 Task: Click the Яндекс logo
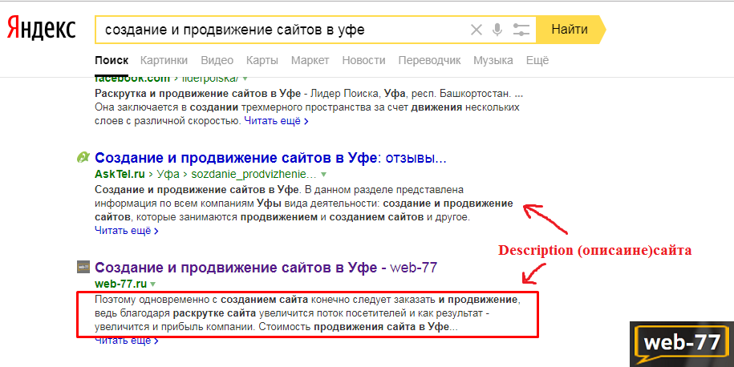pyautogui.click(x=41, y=29)
